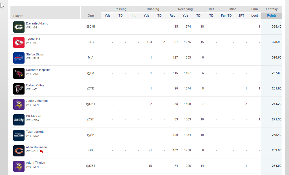This screenshot has height=175, width=289.
Task: Click the Arizona Cardinals logo icon
Action: pos(19,73)
